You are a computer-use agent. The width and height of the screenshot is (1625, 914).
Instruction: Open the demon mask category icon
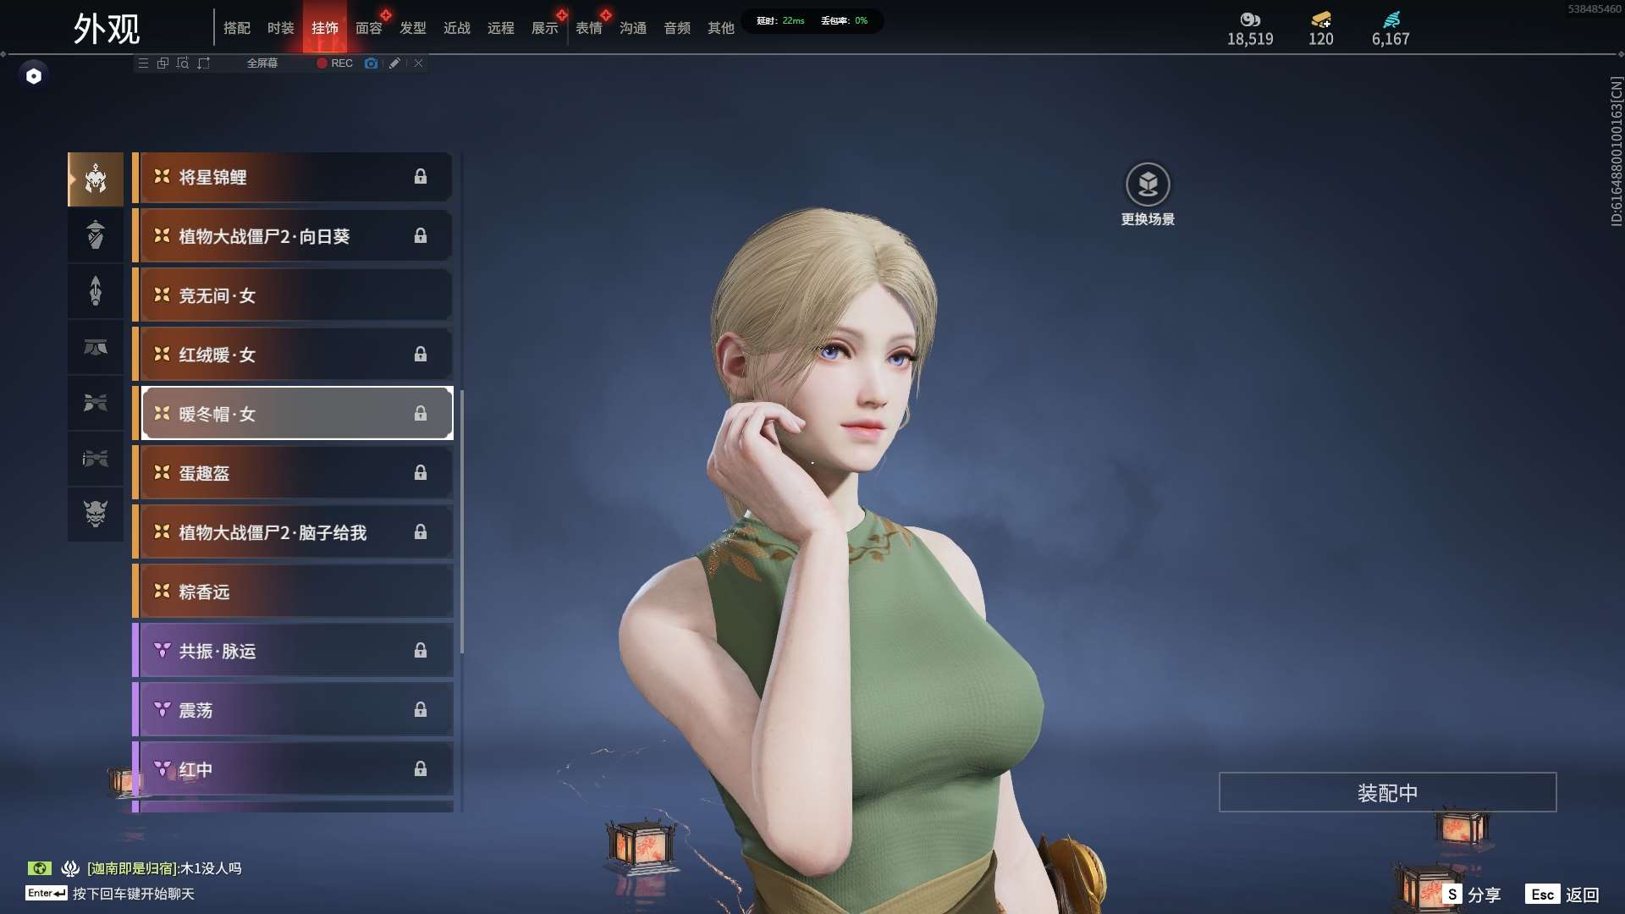96,514
